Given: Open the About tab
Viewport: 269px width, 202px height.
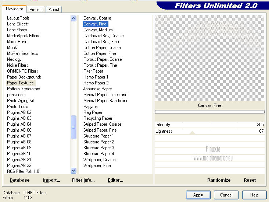Looking at the screenshot, I should (x=54, y=10).
